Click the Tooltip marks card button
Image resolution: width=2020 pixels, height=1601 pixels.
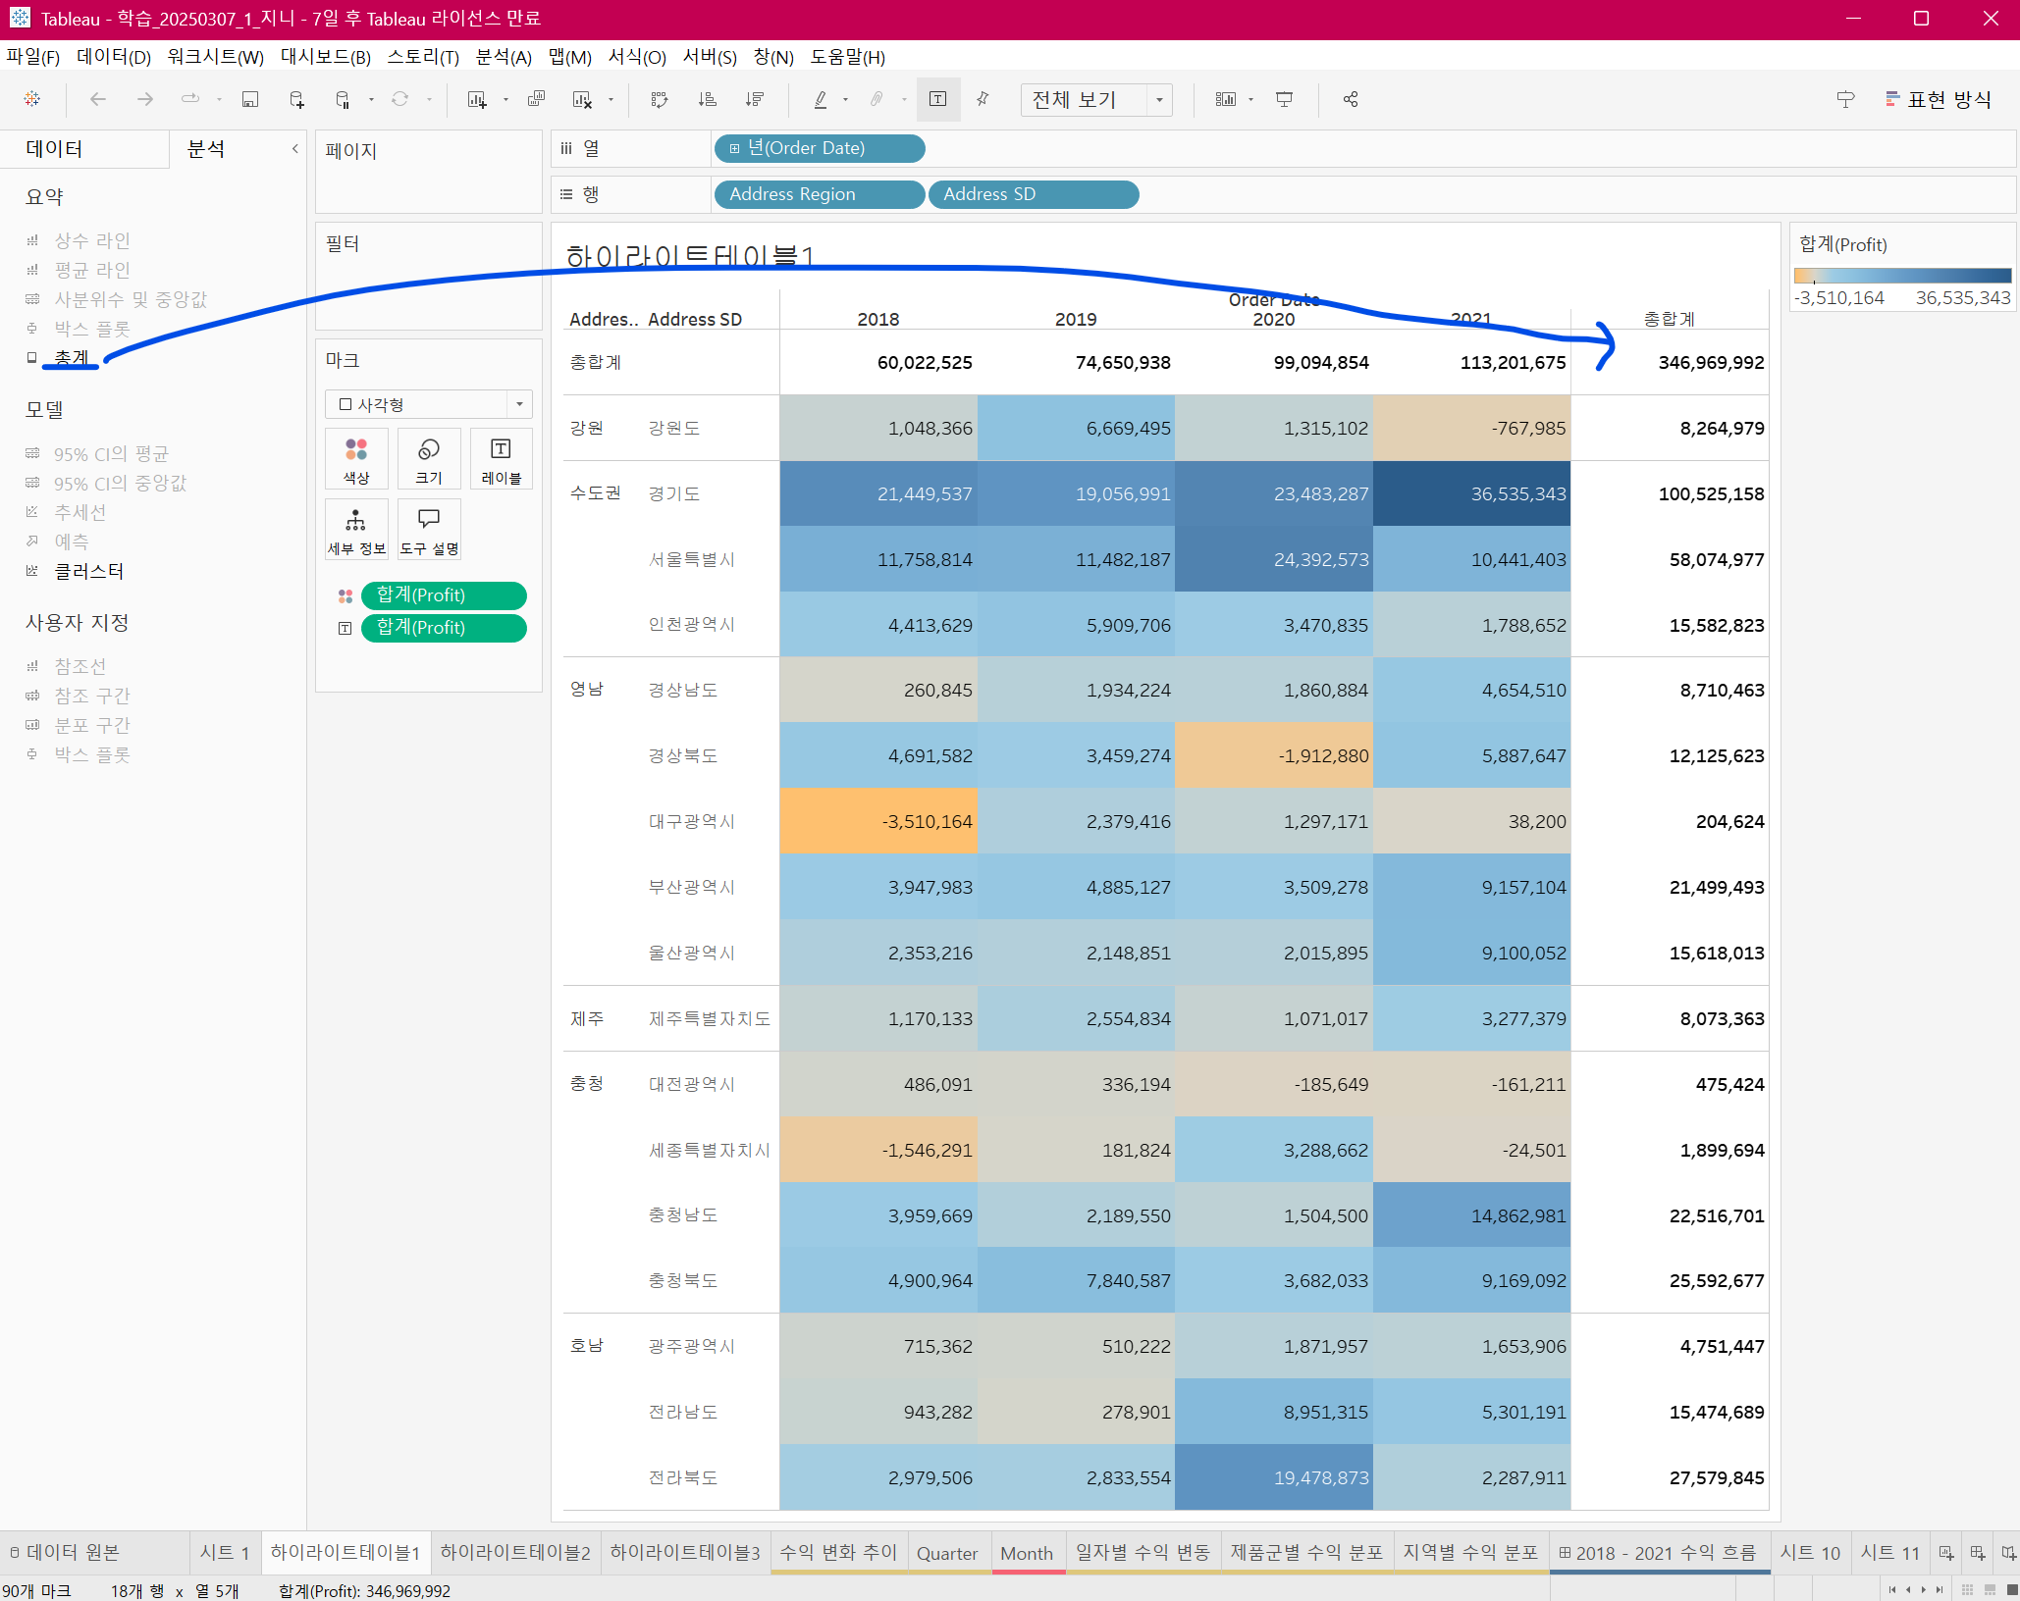tap(429, 530)
